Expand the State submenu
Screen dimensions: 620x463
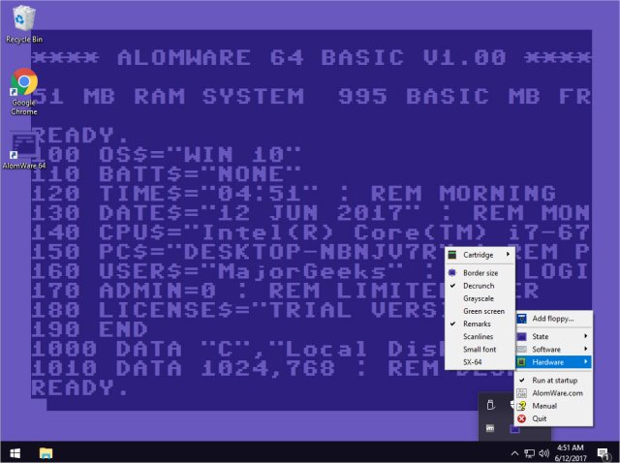[x=554, y=336]
